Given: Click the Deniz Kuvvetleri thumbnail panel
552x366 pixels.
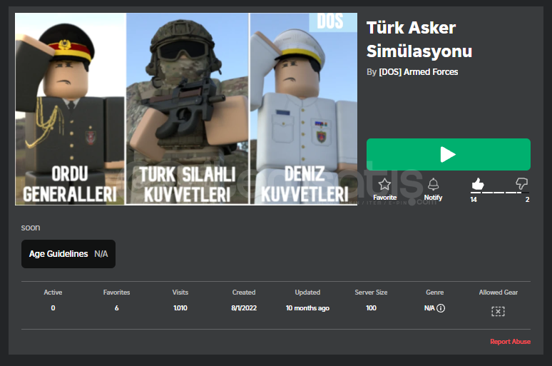Looking at the screenshot, I should [x=304, y=109].
